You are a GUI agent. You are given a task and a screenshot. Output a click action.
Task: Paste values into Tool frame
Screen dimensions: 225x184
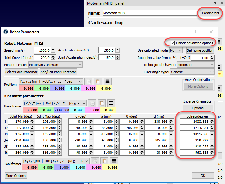(104, 161)
